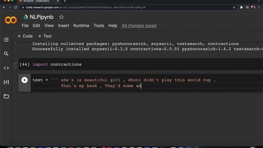
Task: Click the 'They'd some am' text at the cursor
Action: point(123,86)
